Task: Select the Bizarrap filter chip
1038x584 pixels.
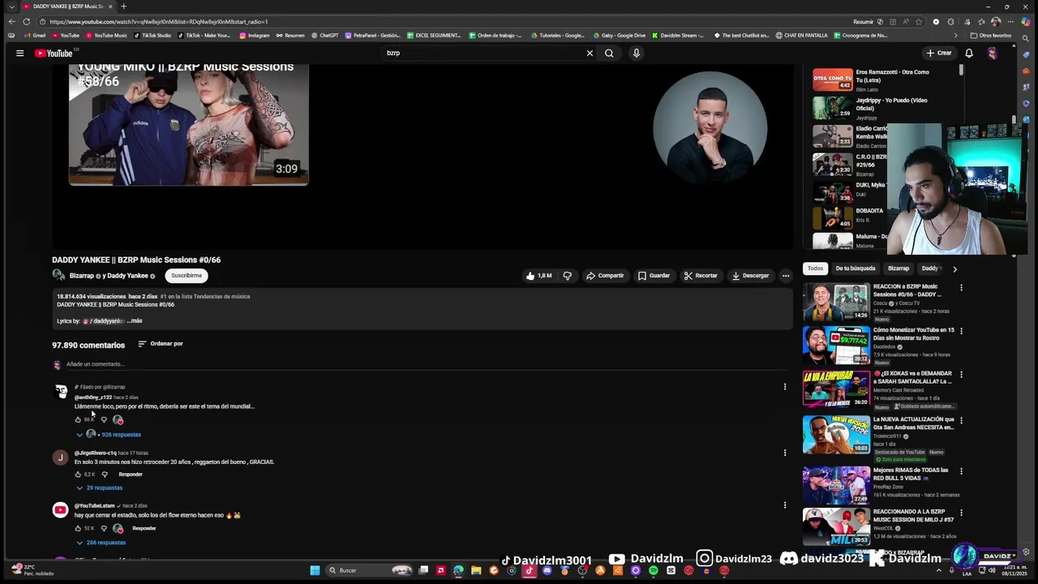Action: pos(899,268)
